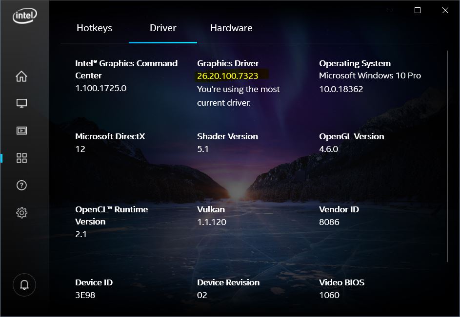Viewport: 460px width, 317px height.
Task: Click graphics driver version 26.20.100.7323
Action: 228,76
